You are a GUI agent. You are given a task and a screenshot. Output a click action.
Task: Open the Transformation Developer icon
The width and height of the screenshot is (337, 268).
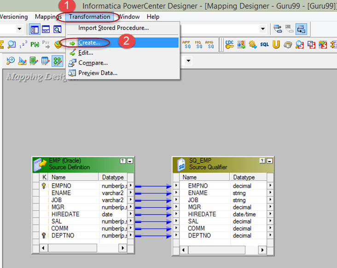click(x=34, y=61)
